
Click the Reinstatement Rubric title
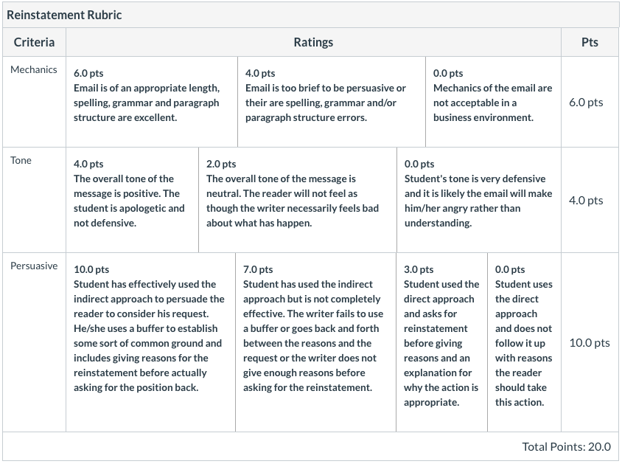pos(64,15)
